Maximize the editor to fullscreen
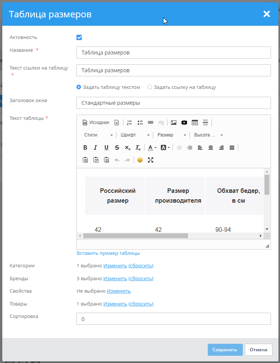280x363 pixels. coord(151,160)
